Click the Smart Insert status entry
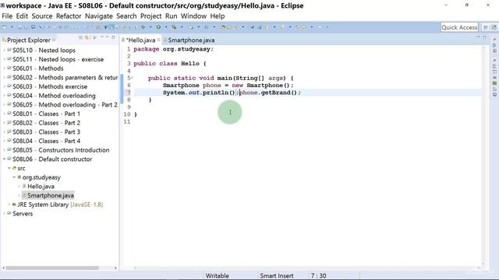The width and height of the screenshot is (499, 280). tap(277, 275)
